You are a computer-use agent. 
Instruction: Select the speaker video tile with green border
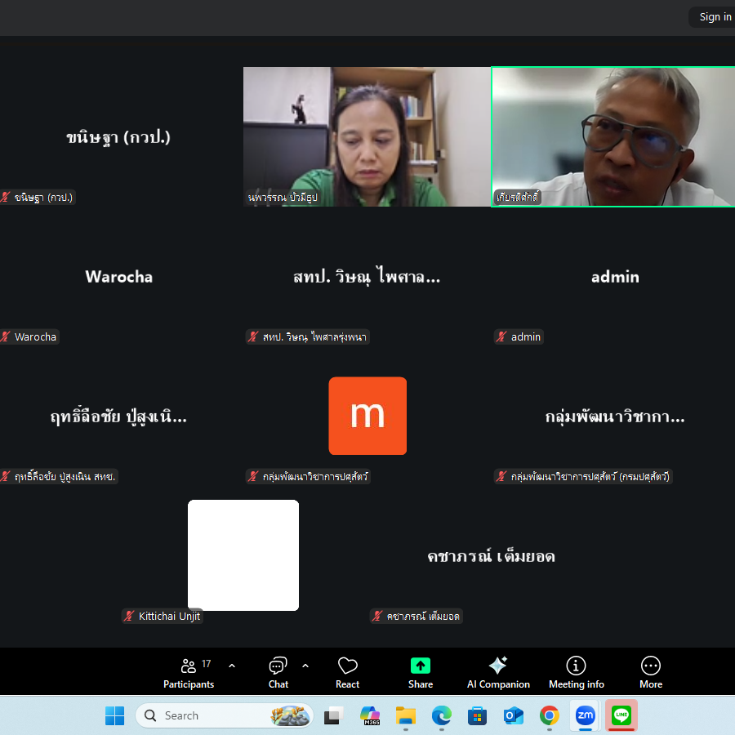[612, 136]
